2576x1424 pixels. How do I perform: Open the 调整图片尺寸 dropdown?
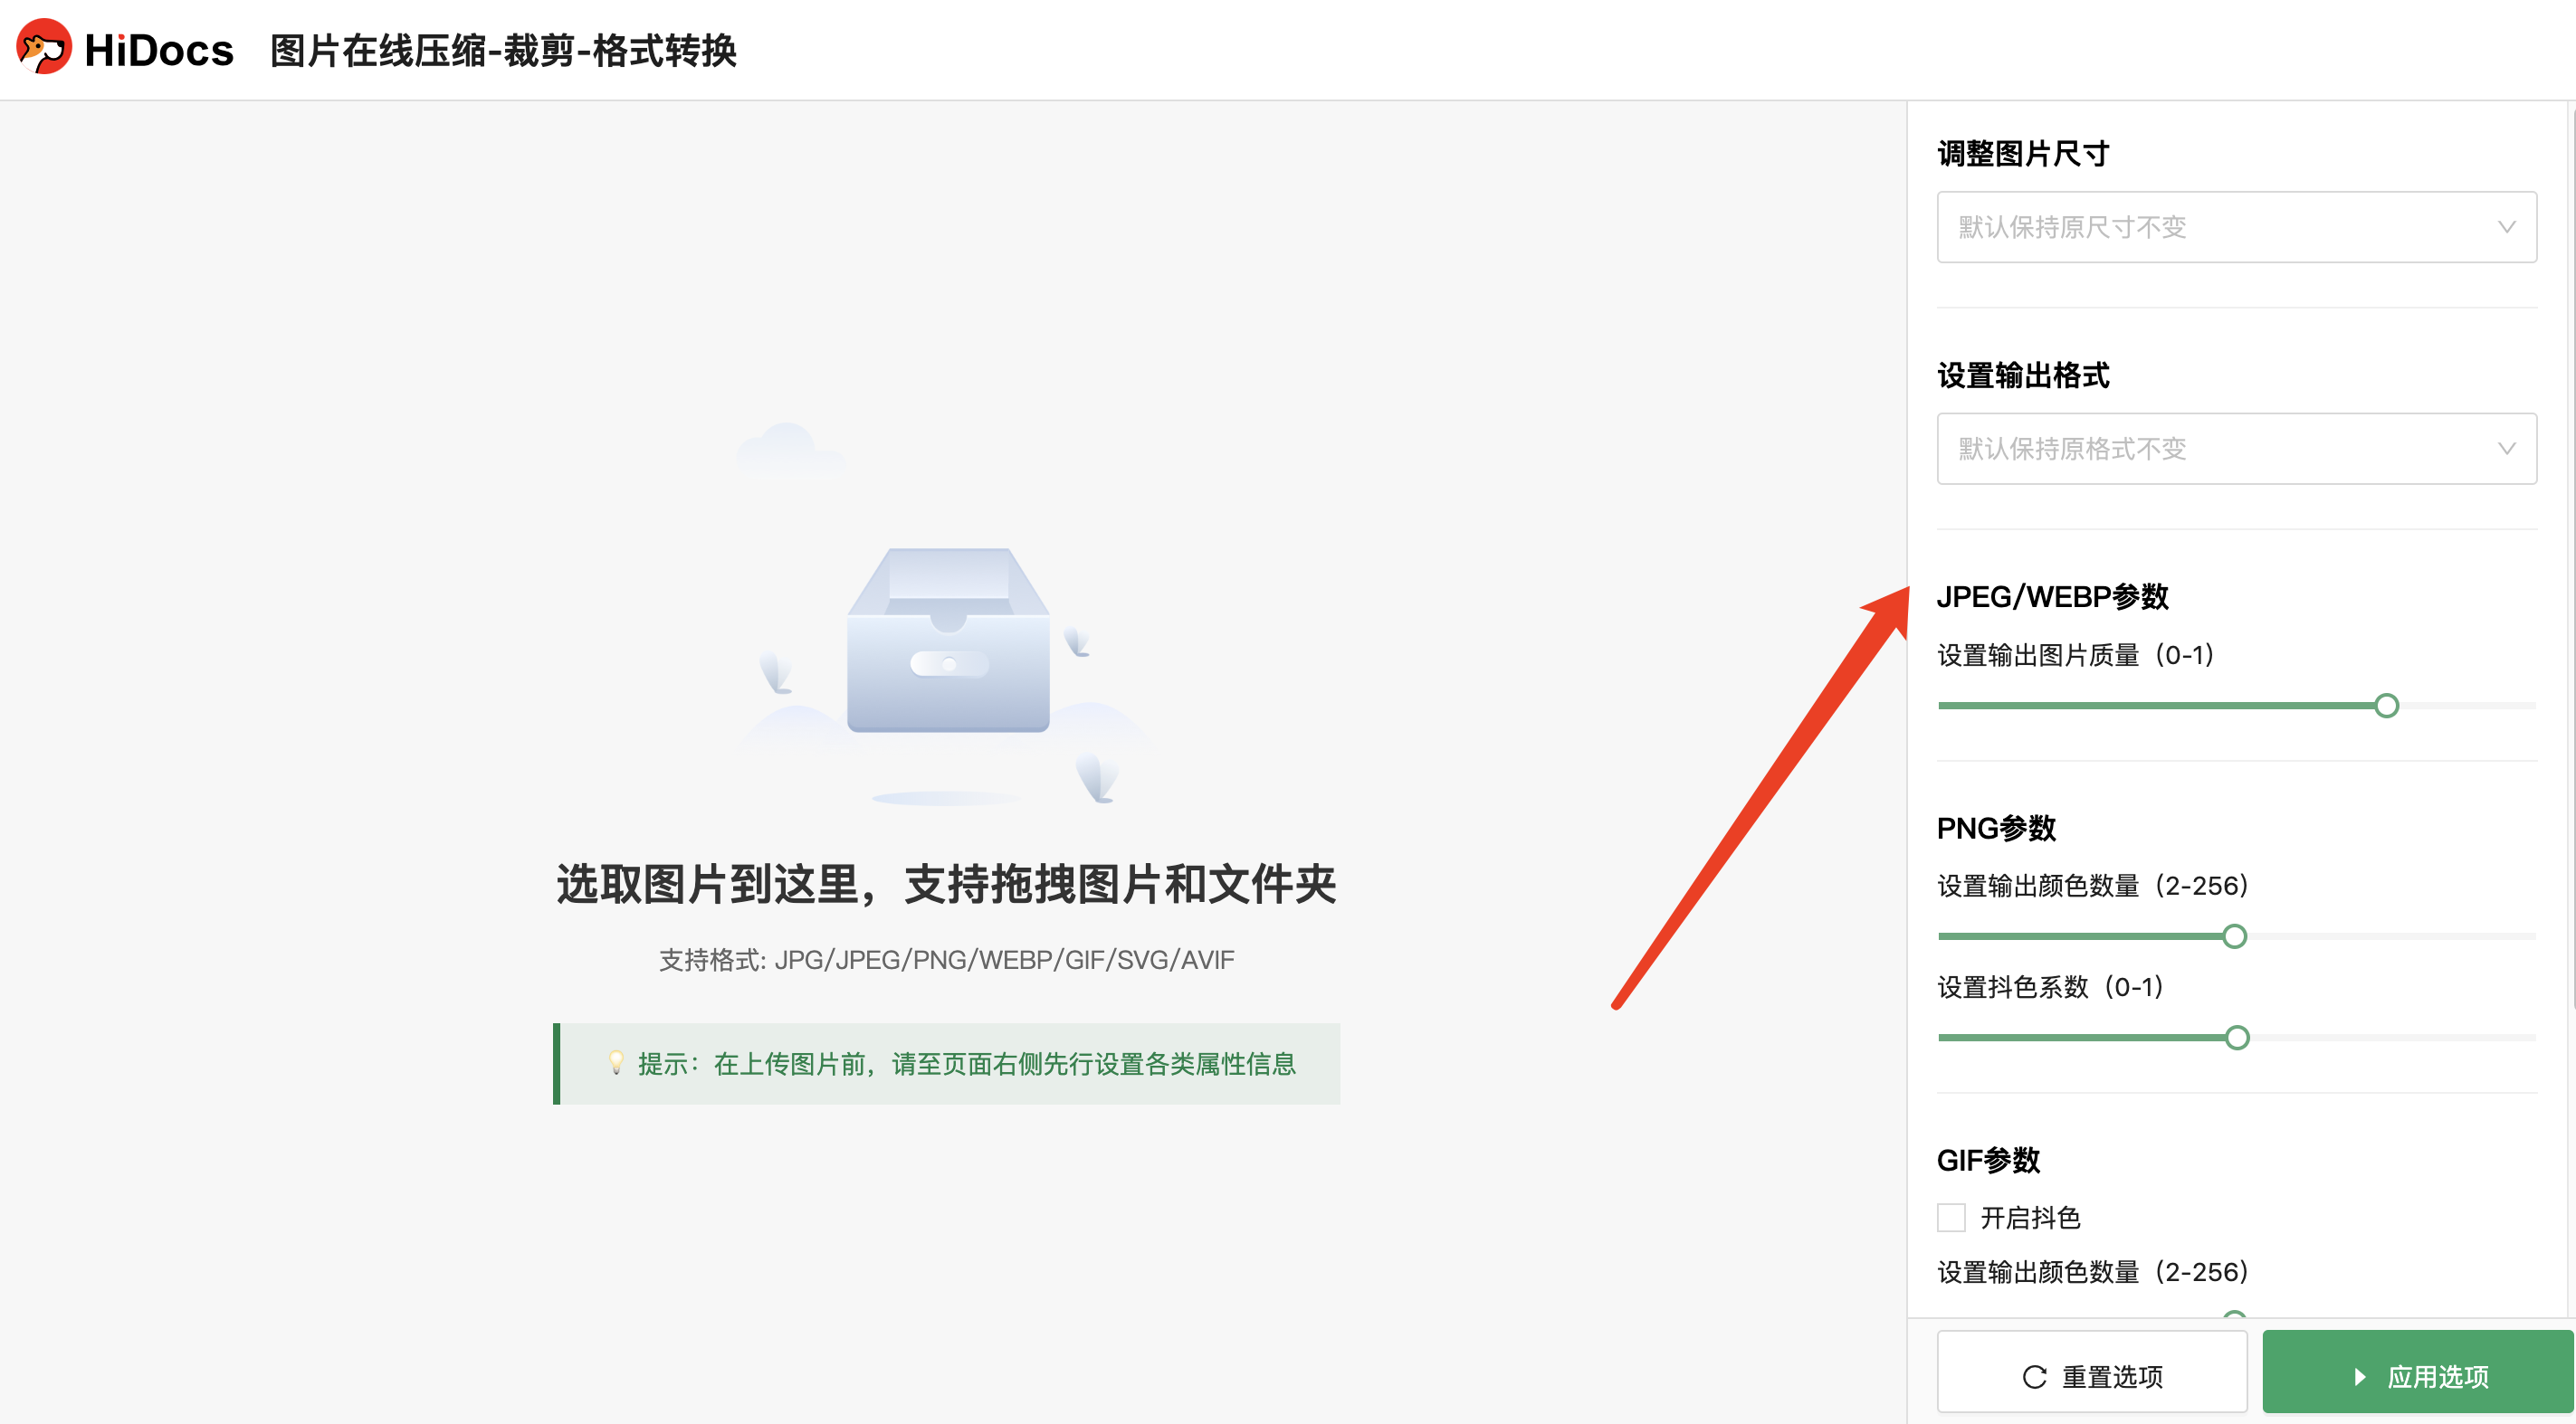(x=2235, y=227)
